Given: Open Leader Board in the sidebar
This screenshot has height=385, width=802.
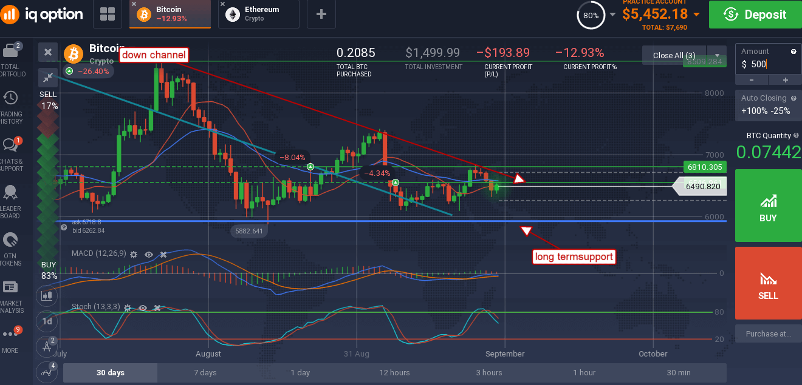Looking at the screenshot, I should 12,202.
